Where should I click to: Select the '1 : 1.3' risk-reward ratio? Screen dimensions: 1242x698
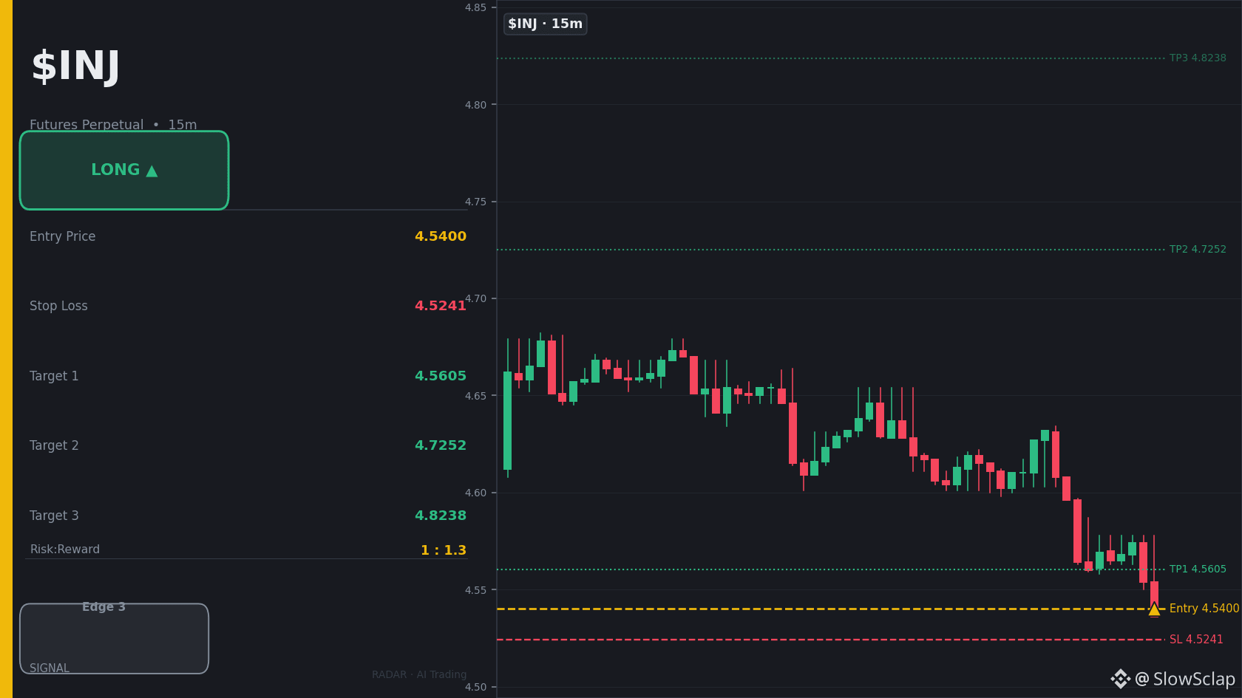[x=444, y=550]
